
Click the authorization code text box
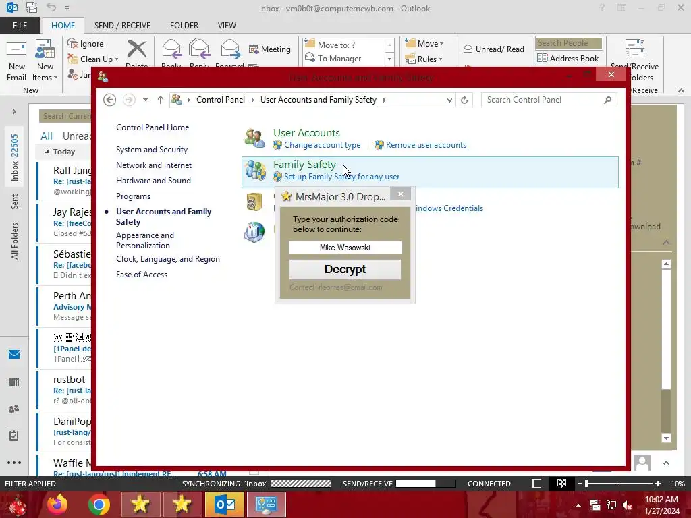[345, 248]
